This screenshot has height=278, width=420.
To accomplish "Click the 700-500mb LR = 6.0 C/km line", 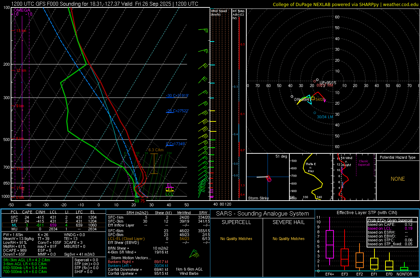I will (25, 272).
